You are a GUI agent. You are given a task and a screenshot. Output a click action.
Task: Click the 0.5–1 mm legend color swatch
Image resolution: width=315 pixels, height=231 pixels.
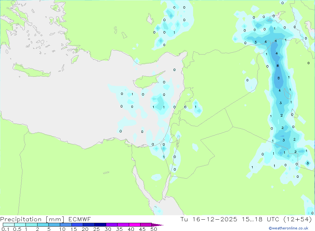coord(20,225)
